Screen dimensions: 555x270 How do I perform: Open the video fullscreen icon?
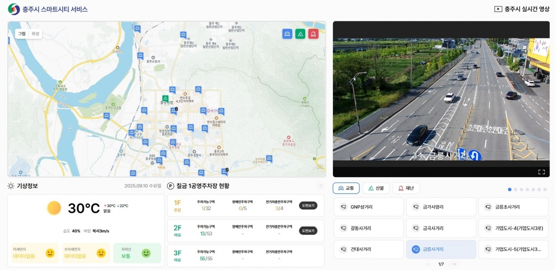tap(541, 172)
